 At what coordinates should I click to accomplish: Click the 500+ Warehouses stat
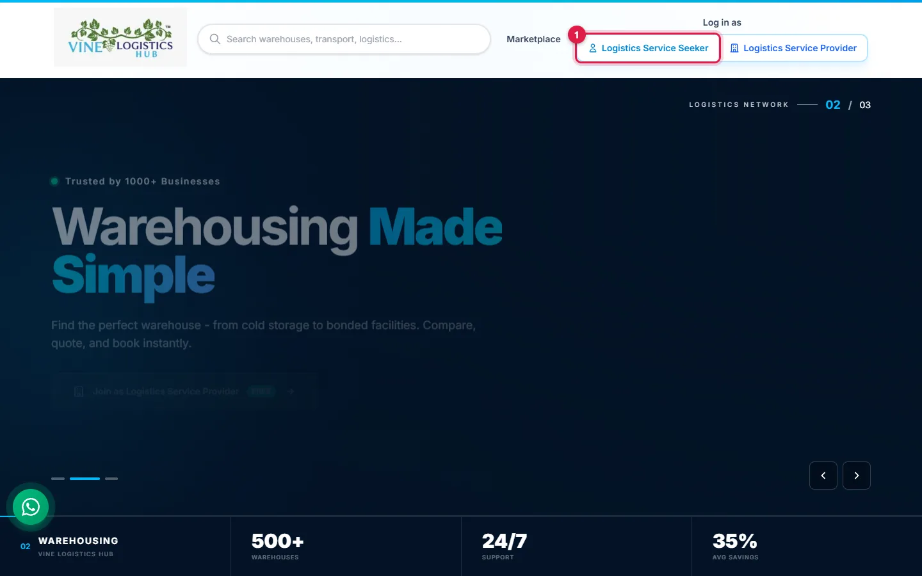[346, 547]
